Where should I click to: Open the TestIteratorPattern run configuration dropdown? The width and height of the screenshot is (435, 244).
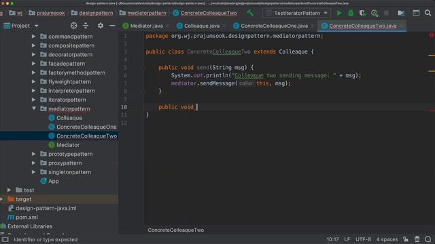tap(296, 13)
